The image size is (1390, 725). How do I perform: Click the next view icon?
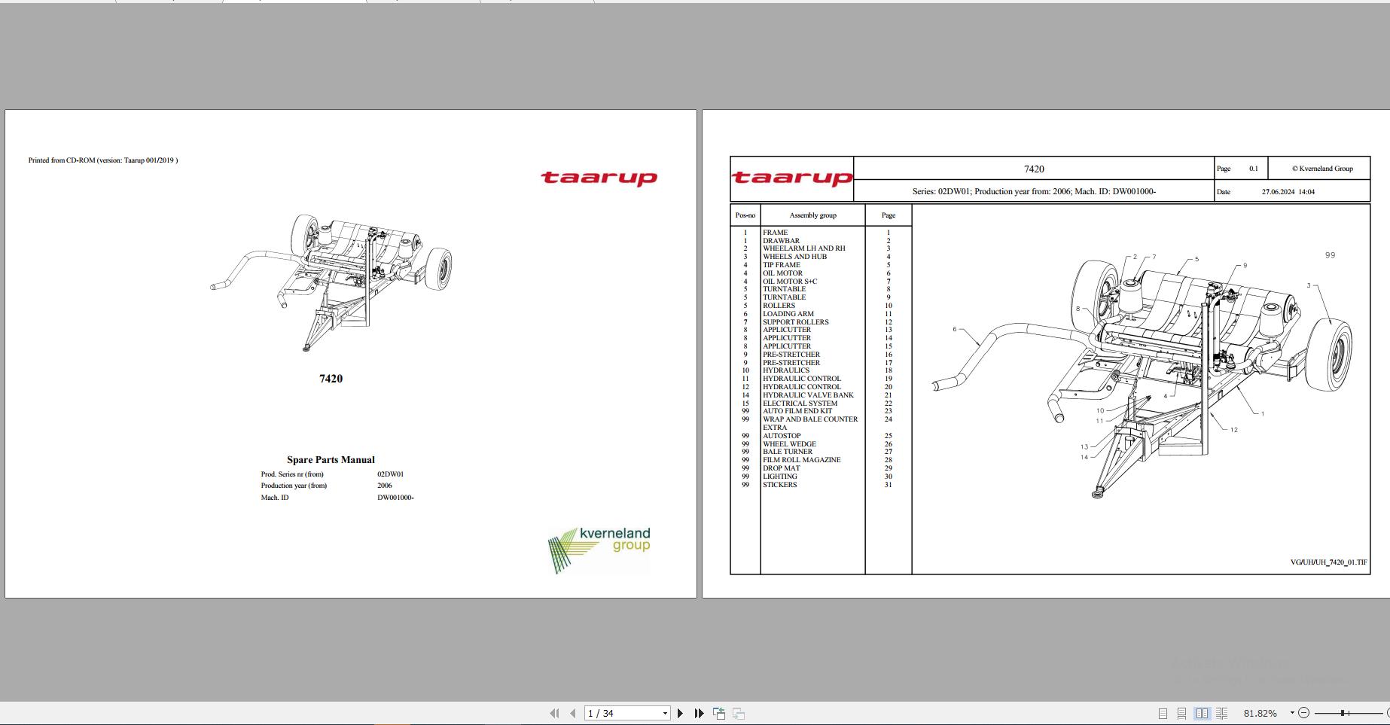739,713
